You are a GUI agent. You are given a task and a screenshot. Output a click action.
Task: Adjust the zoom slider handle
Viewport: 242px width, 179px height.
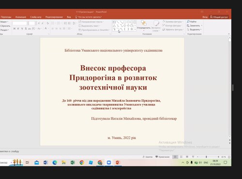coord(206,157)
